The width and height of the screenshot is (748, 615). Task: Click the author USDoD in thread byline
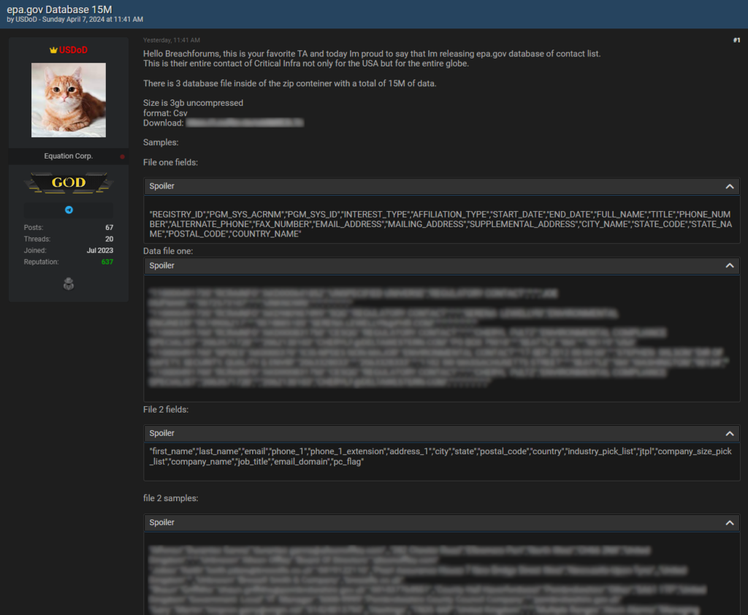pos(26,20)
